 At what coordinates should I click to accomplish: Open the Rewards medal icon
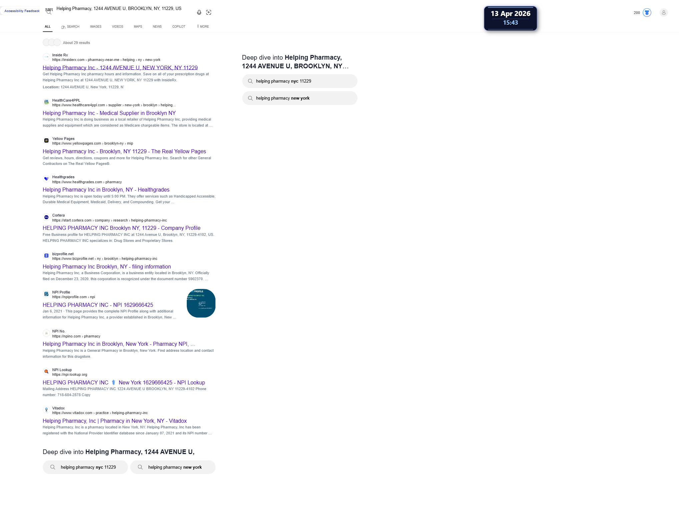point(647,13)
